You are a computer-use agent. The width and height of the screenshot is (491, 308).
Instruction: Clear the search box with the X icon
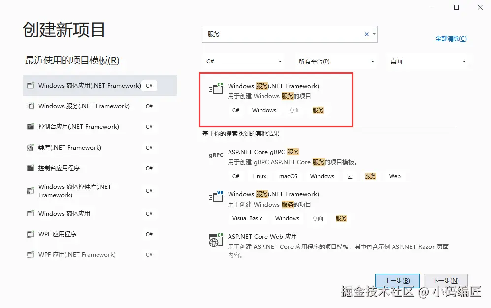click(367, 34)
